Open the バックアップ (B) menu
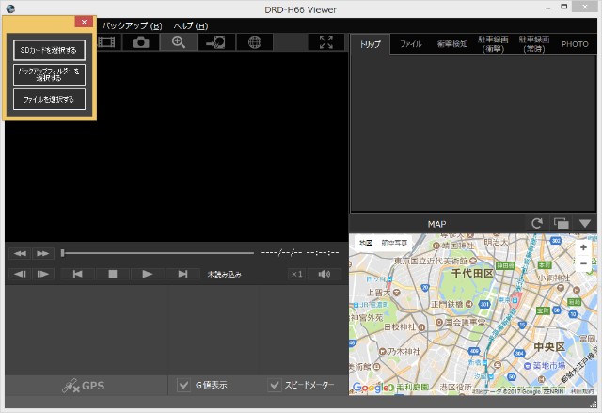 pos(132,25)
